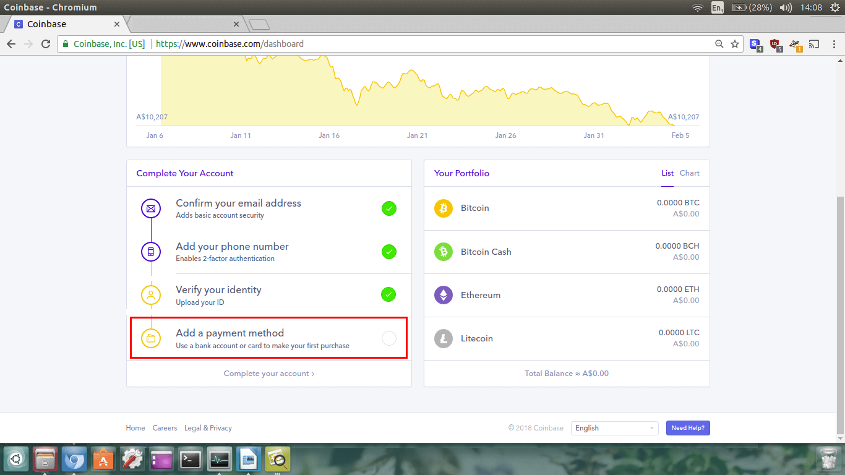Click the envelope icon for email confirmation
845x475 pixels.
tap(151, 208)
